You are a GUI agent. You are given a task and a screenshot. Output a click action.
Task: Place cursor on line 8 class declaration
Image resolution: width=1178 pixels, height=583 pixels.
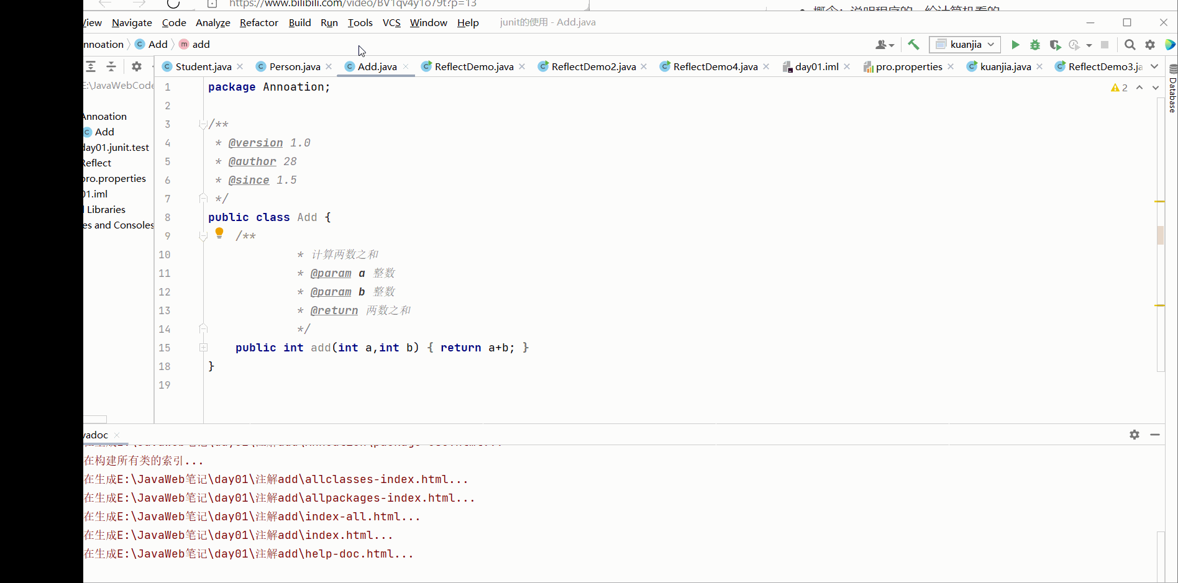(x=270, y=217)
